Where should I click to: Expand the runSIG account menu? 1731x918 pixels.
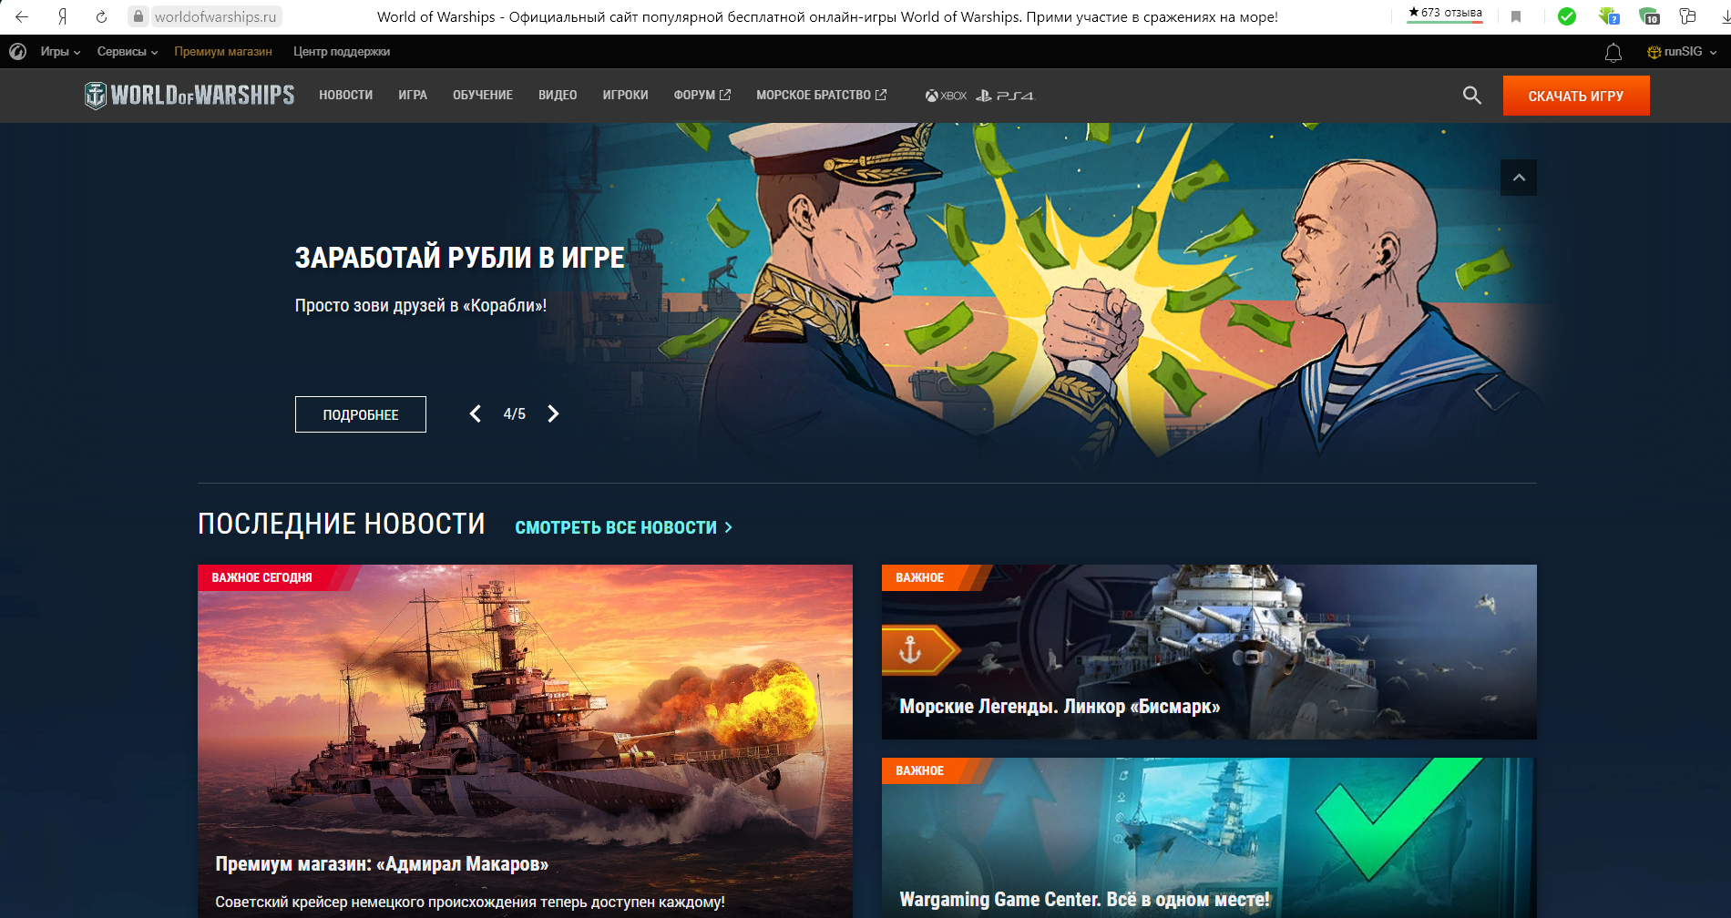point(1682,52)
